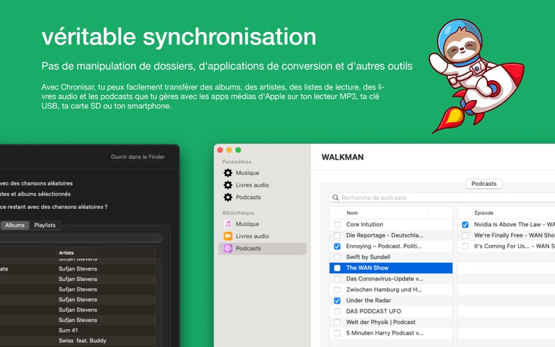The image size is (555, 347).
Task: Close the WALKMAN window with red button
Action: 220,150
